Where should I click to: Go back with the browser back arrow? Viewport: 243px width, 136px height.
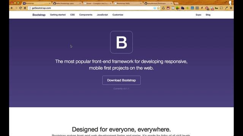pos(12,8)
